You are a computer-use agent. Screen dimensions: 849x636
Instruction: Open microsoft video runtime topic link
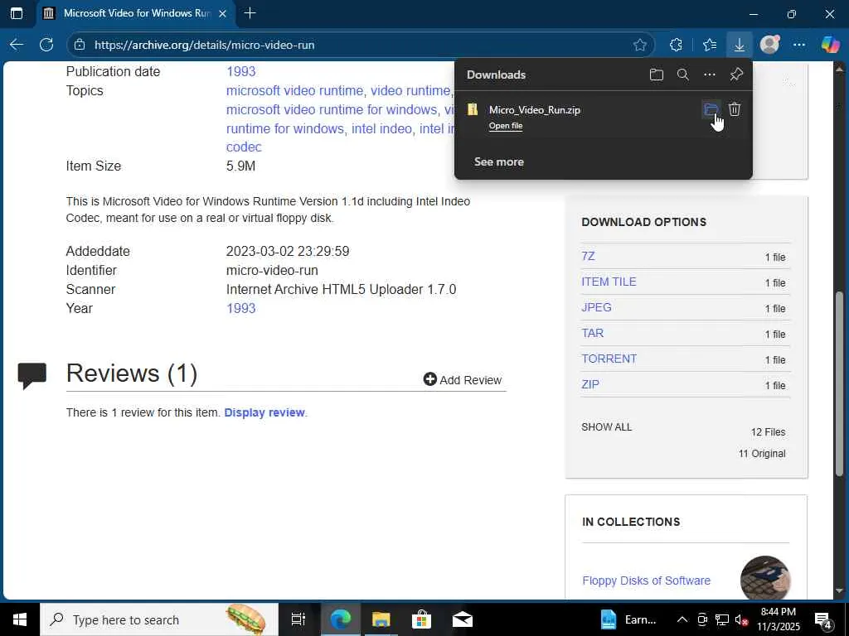point(294,90)
